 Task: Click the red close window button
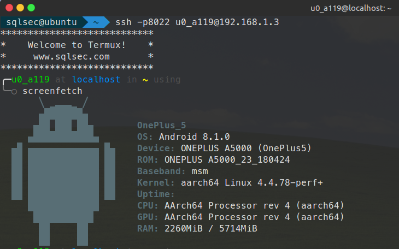9,8
